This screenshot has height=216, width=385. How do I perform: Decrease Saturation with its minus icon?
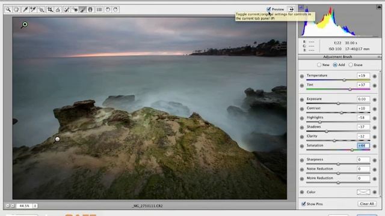click(x=302, y=146)
